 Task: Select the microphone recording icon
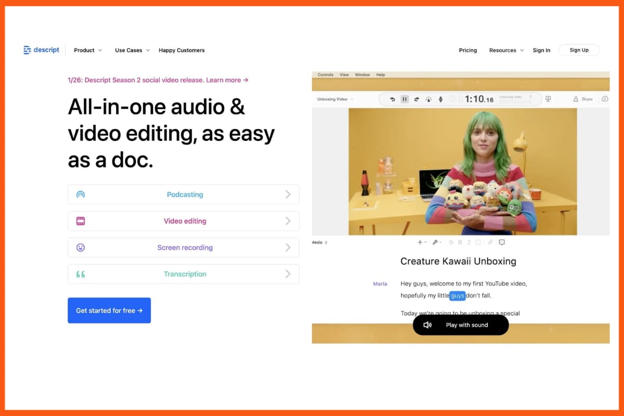coord(441,99)
